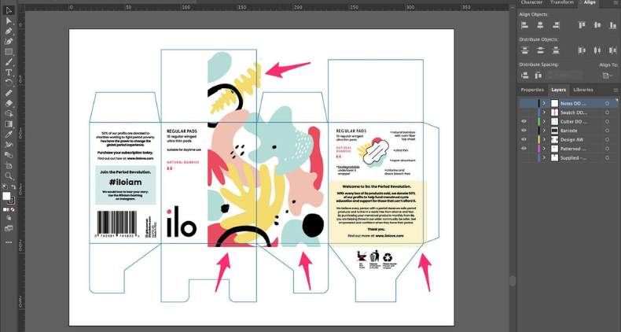The height and width of the screenshot is (332, 621).
Task: Select the Direct Selection tool
Action: pyautogui.click(x=9, y=20)
